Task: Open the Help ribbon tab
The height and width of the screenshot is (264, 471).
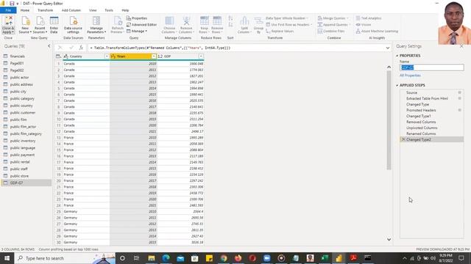Action: coord(125,10)
